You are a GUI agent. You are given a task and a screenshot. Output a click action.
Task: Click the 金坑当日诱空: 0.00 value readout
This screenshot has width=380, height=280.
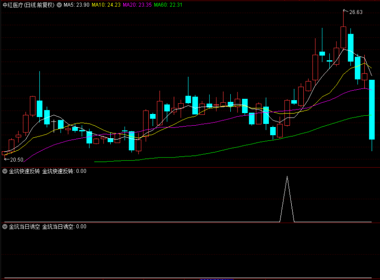(64, 227)
